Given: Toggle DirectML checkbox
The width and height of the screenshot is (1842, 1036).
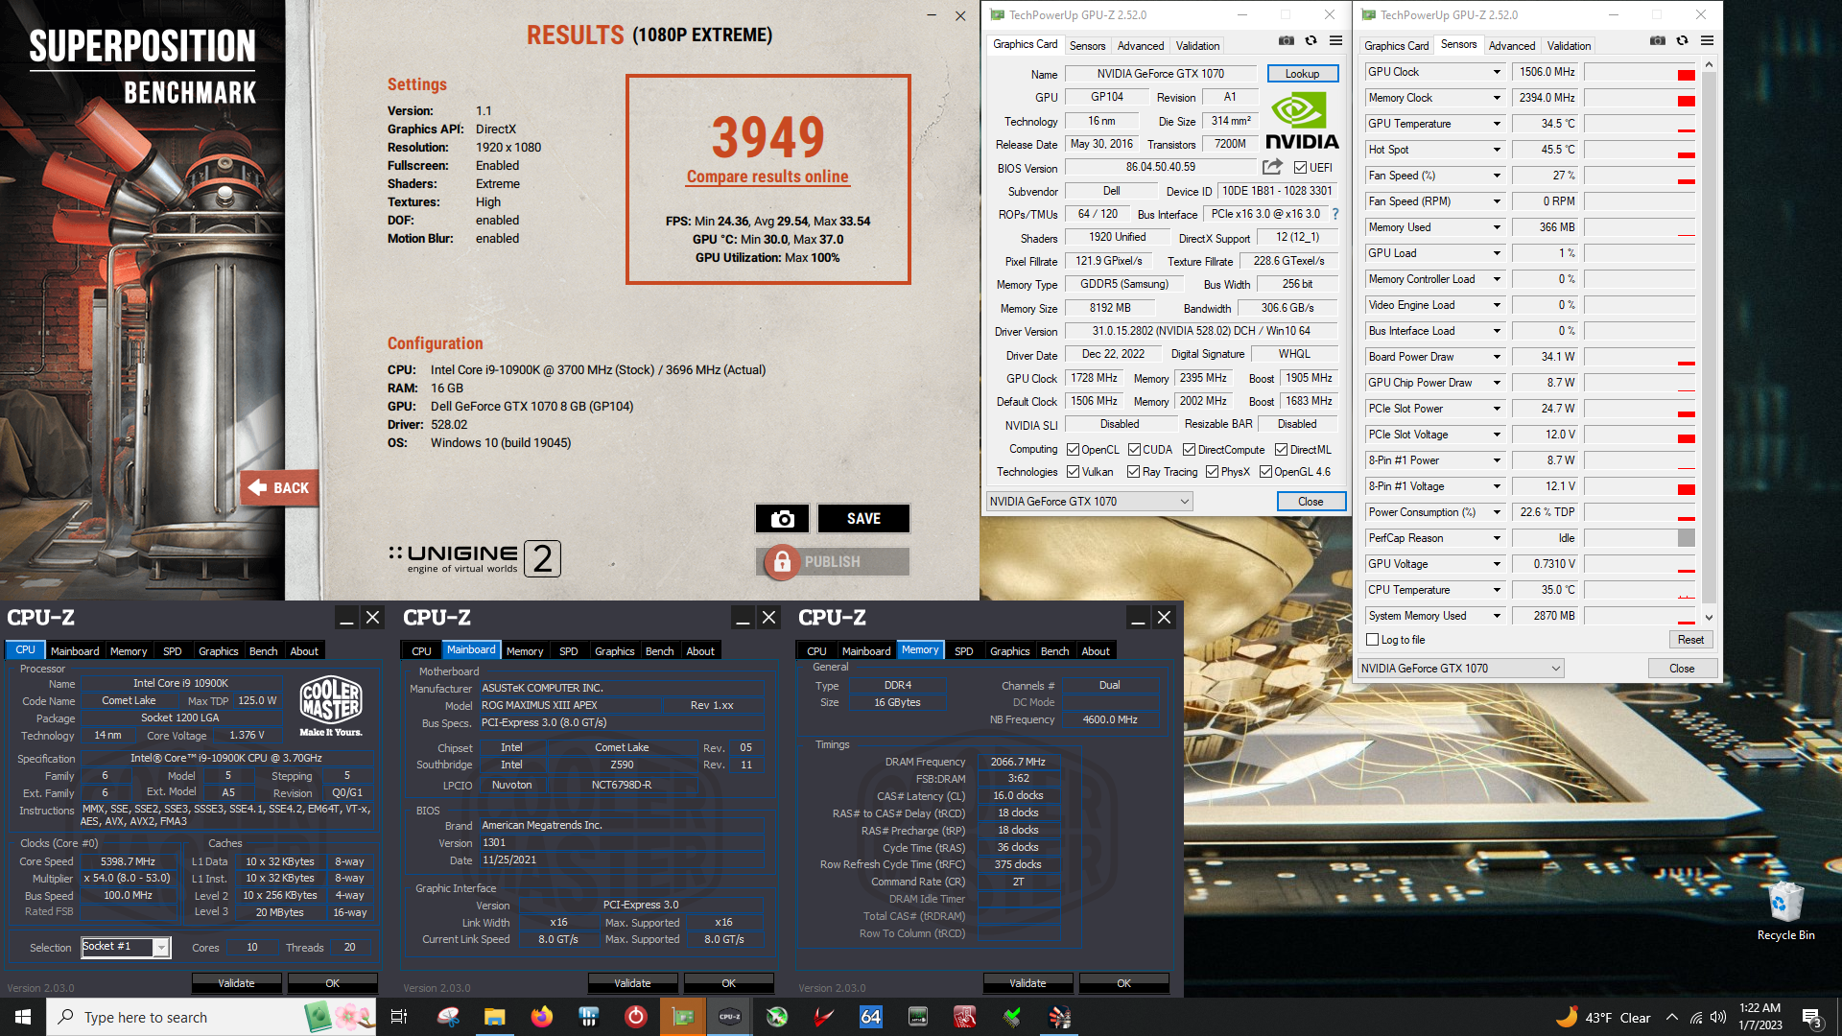Looking at the screenshot, I should 1281,449.
